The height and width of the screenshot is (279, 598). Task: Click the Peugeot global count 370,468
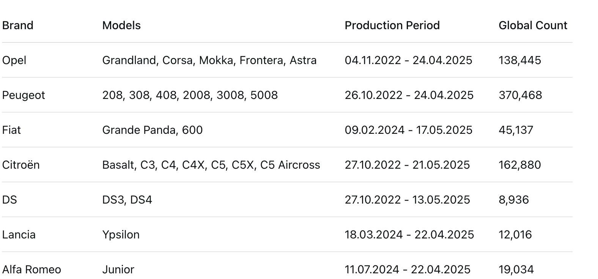click(x=520, y=95)
